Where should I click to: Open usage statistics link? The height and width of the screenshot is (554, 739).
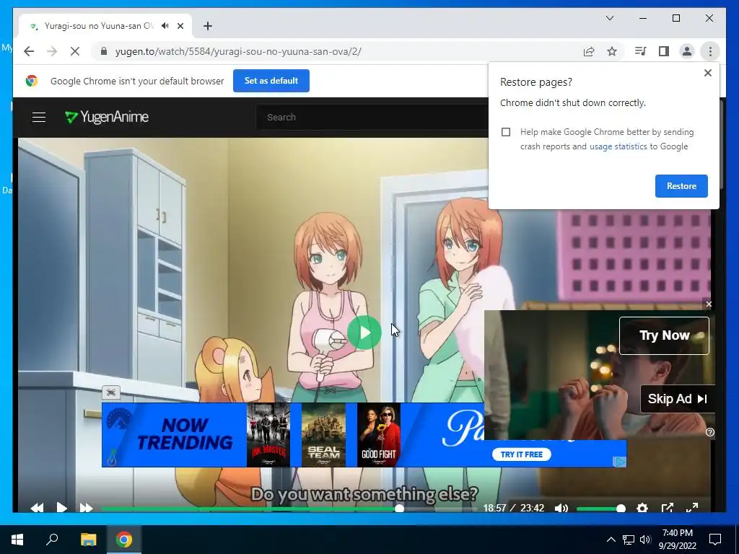click(x=618, y=146)
